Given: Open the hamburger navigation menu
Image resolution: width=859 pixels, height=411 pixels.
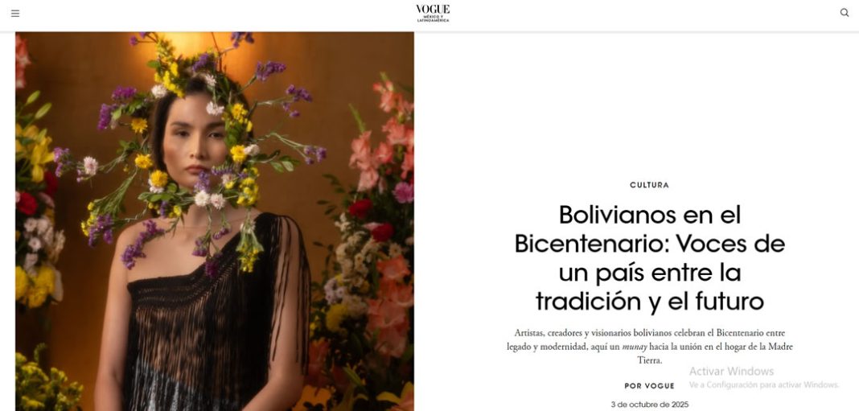Looking at the screenshot, I should coord(15,13).
